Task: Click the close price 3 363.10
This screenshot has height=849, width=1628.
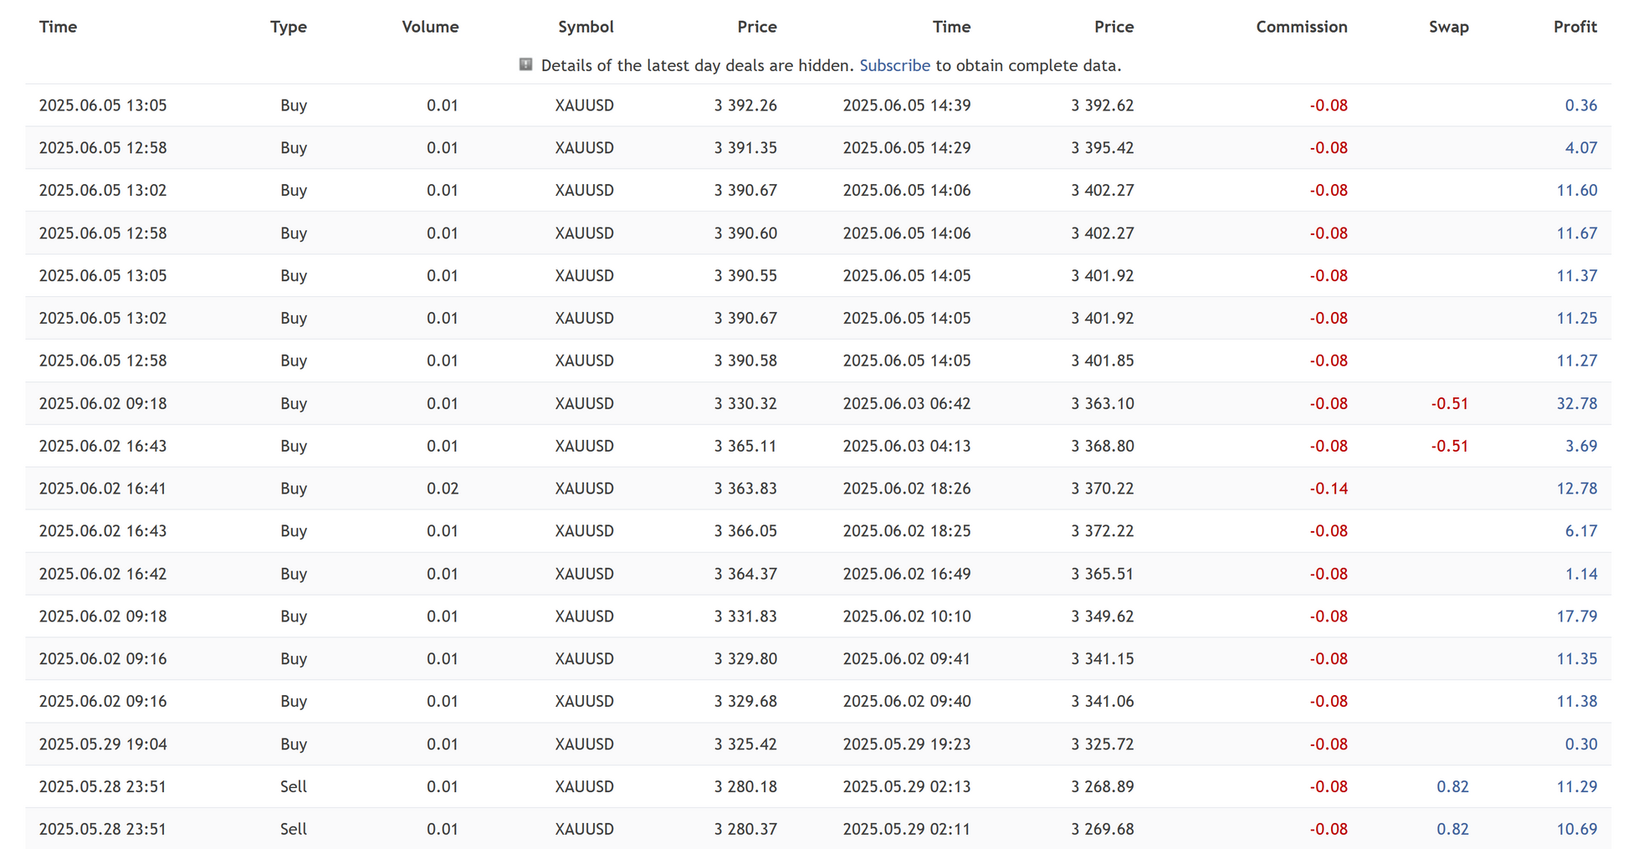Action: (x=1102, y=403)
